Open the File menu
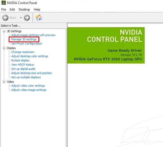 click(4, 10)
